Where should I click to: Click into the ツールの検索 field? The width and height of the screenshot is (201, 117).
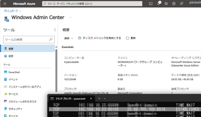click(x=29, y=40)
